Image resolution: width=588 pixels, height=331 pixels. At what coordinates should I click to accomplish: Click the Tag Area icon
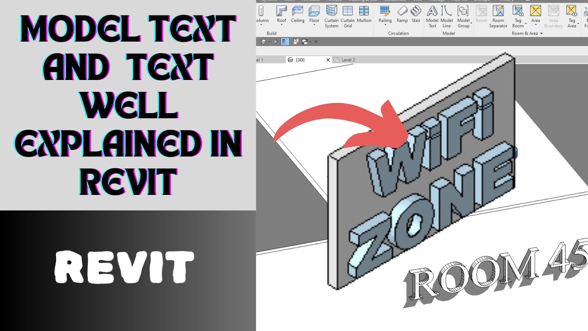pyautogui.click(x=571, y=11)
